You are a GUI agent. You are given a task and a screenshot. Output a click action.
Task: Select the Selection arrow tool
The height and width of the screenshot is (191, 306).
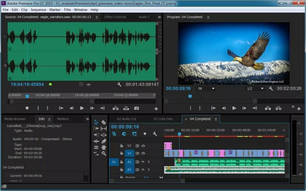point(96,122)
